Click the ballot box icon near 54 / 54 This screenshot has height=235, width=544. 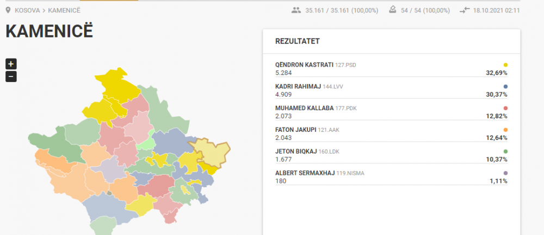click(393, 10)
